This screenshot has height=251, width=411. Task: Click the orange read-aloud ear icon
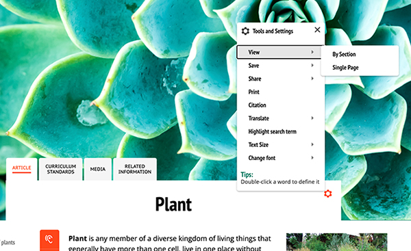(x=49, y=240)
